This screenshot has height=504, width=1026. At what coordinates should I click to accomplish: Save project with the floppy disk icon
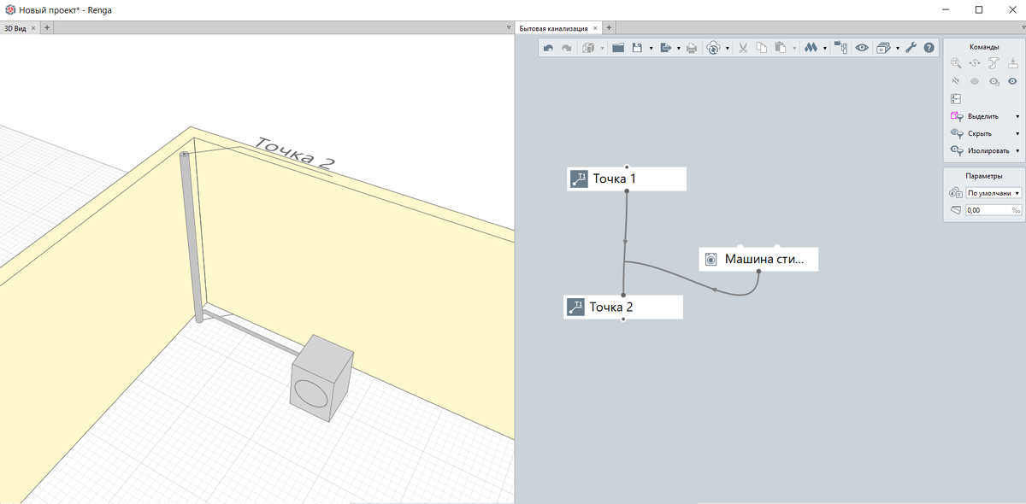[x=637, y=48]
